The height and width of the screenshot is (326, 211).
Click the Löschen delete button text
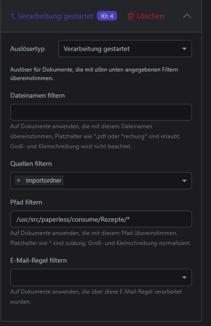(150, 16)
